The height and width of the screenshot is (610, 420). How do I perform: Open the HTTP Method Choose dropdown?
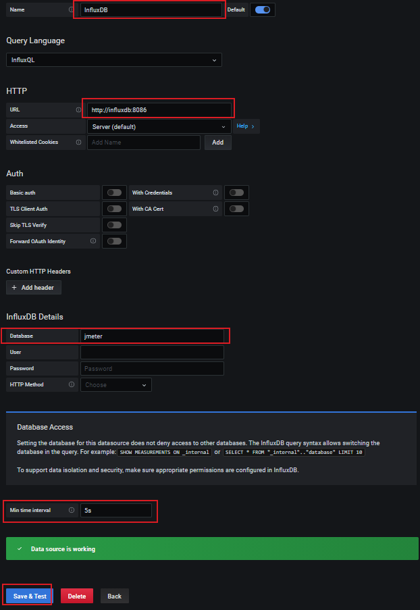(116, 385)
